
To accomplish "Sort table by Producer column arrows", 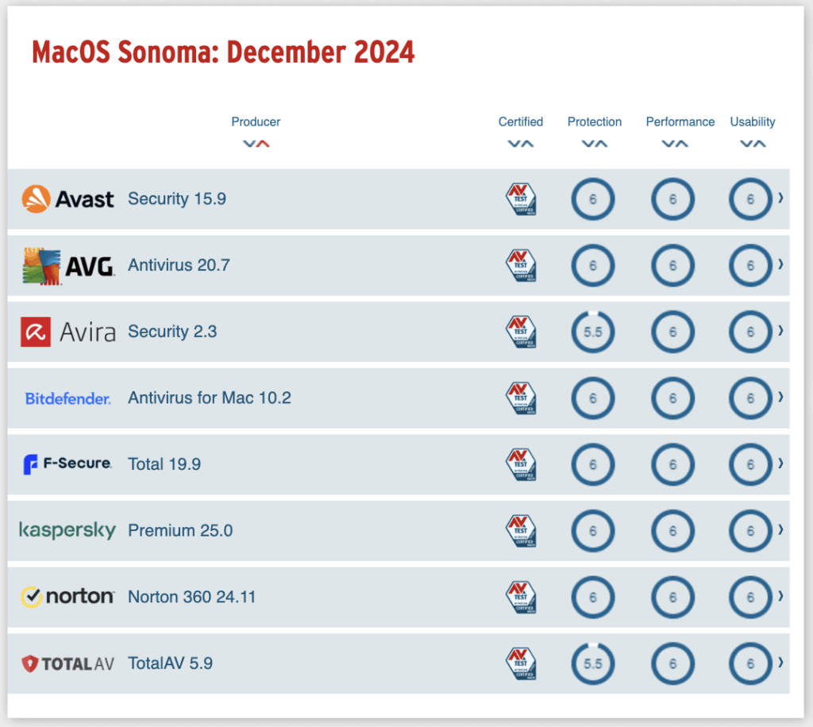I will (256, 144).
